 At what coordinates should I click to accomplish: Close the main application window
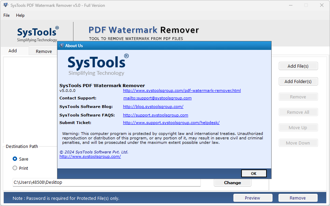pyautogui.click(x=321, y=5)
